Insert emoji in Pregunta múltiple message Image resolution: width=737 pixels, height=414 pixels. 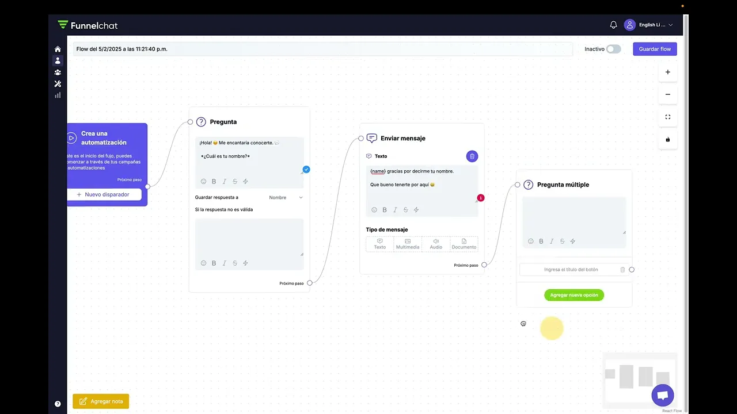click(531, 241)
